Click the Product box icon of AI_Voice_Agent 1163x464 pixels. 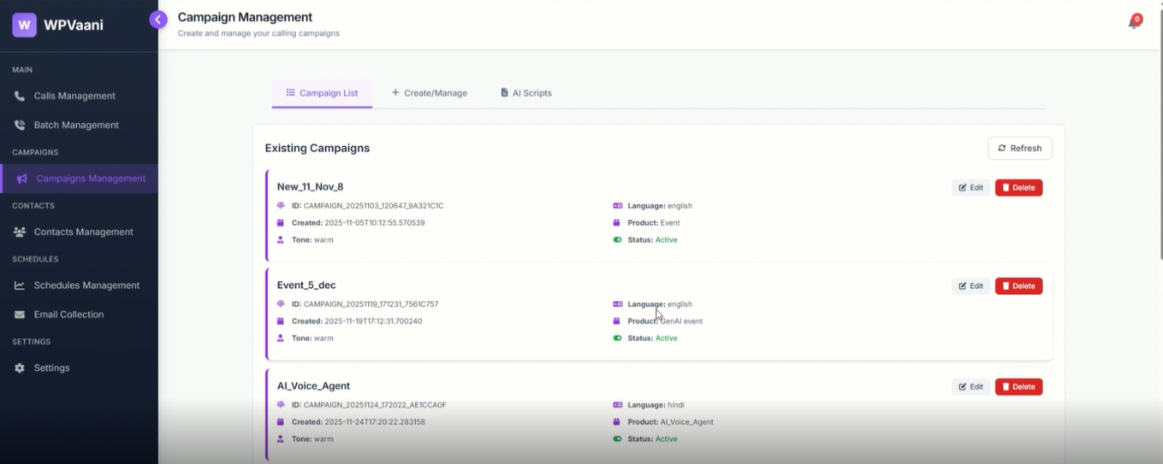(618, 422)
